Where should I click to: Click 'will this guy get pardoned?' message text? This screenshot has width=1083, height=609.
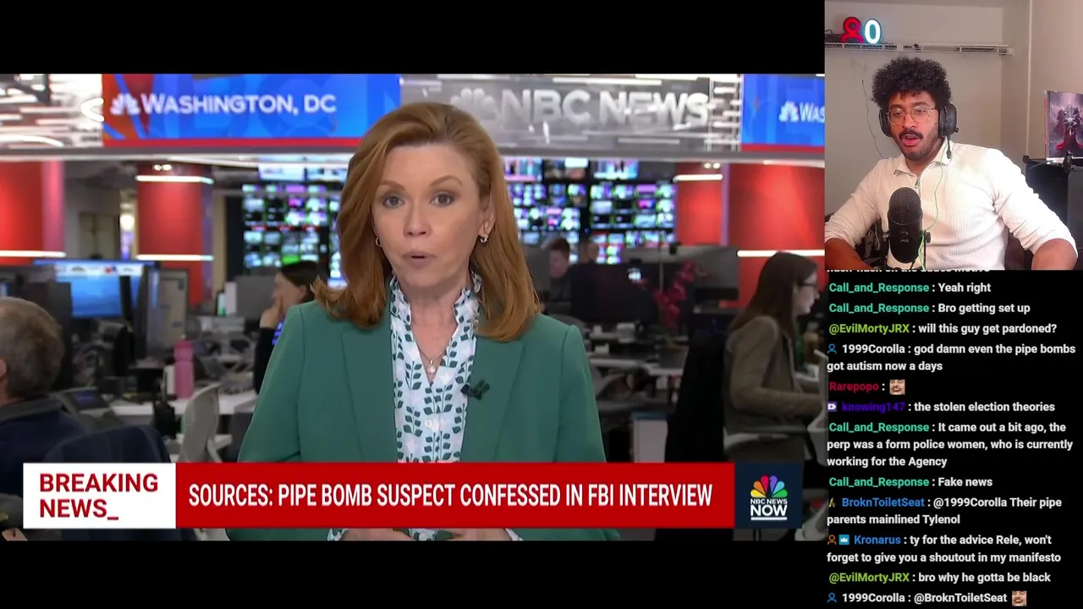(987, 328)
